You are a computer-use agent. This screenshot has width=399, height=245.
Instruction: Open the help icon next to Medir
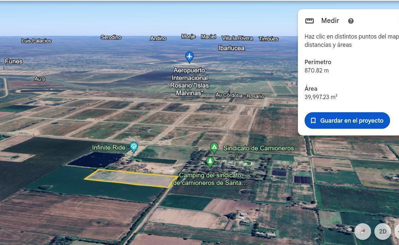[x=351, y=21]
